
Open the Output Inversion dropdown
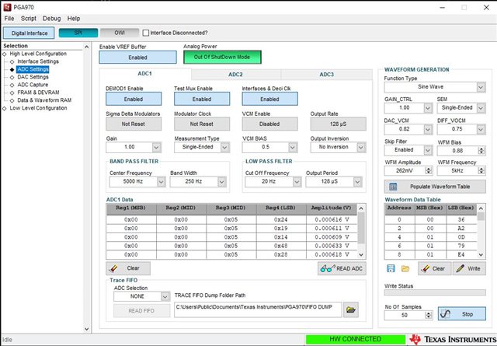(x=360, y=147)
